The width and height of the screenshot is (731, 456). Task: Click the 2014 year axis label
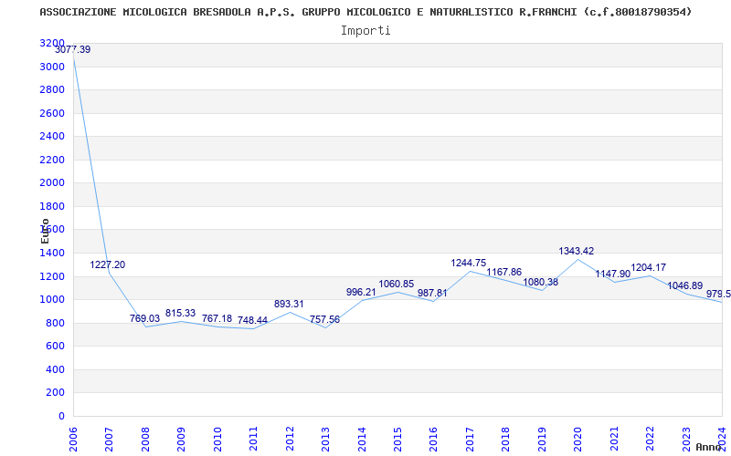[x=362, y=439]
